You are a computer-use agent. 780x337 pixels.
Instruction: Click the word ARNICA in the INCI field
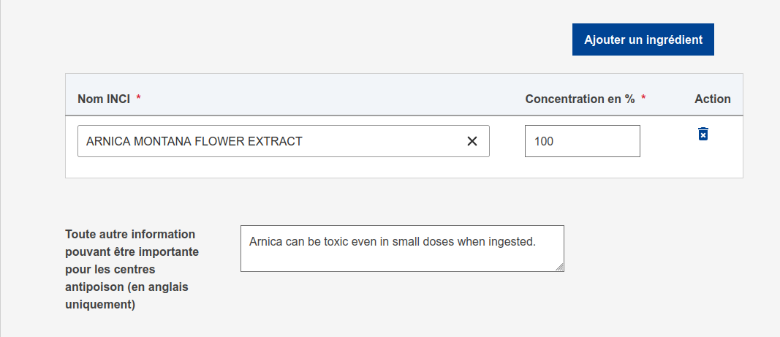coord(106,141)
